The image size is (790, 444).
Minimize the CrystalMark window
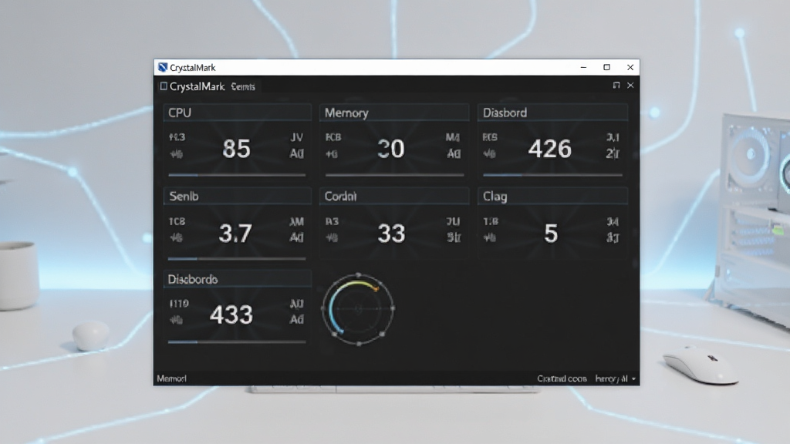(x=583, y=68)
